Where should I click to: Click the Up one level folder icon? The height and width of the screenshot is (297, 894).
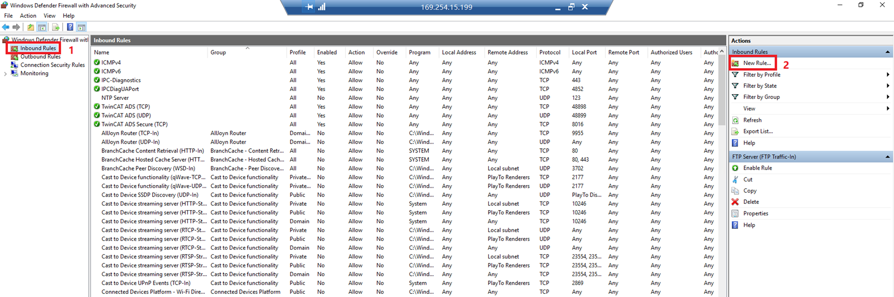[x=31, y=27]
